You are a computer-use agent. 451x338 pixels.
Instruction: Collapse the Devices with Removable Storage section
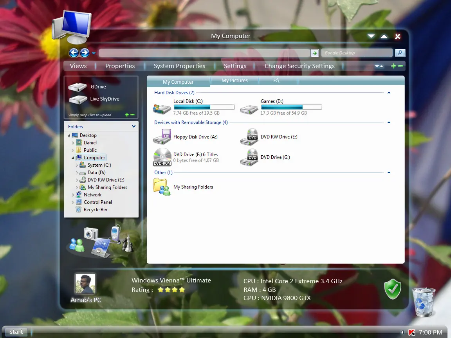(389, 122)
